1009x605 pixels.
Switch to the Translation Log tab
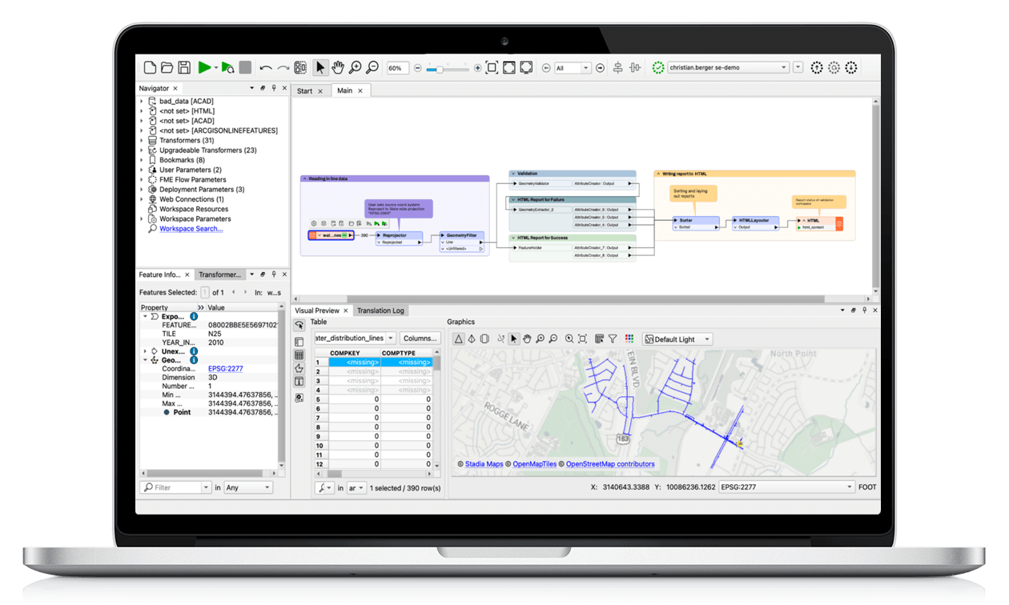point(380,311)
